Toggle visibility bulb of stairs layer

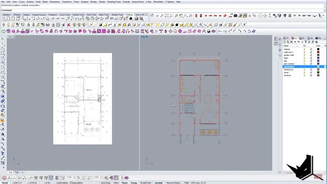coord(304,58)
